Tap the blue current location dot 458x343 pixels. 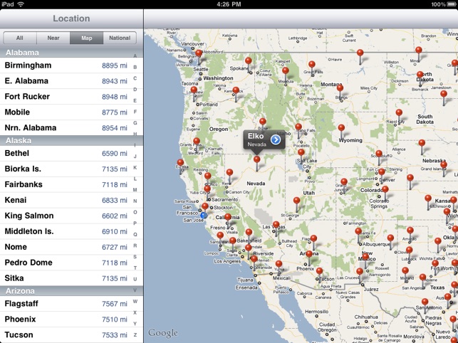click(204, 216)
